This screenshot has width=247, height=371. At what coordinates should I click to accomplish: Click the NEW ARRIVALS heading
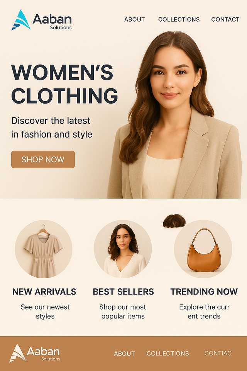coord(44,292)
